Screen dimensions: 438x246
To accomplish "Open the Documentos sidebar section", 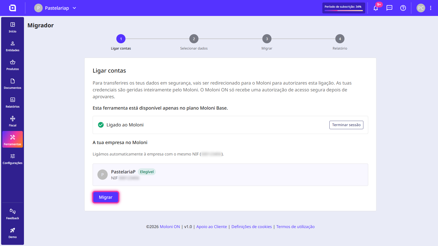I will 13,84.
